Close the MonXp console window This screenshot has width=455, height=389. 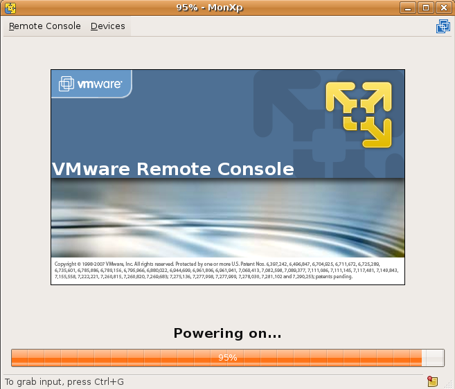pyautogui.click(x=444, y=8)
